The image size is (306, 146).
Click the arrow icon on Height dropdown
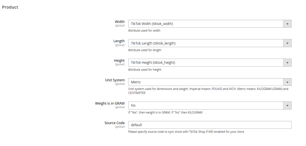(287, 63)
